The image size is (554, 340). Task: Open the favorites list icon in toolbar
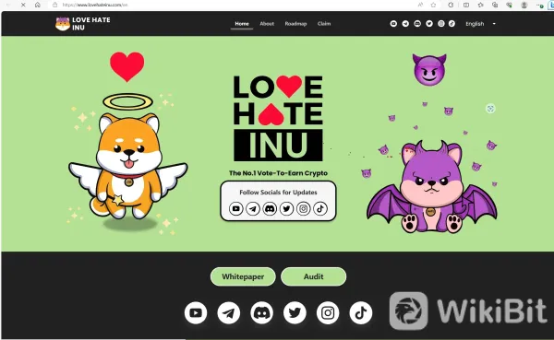pyautogui.click(x=480, y=5)
